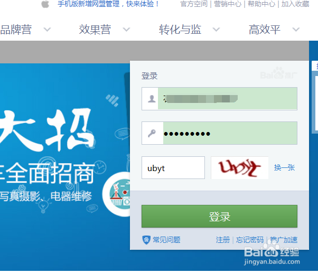Open the 高效平 navigation item

click(265, 30)
